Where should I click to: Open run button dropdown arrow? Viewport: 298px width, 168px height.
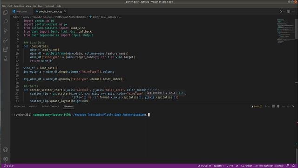[x=284, y=11]
